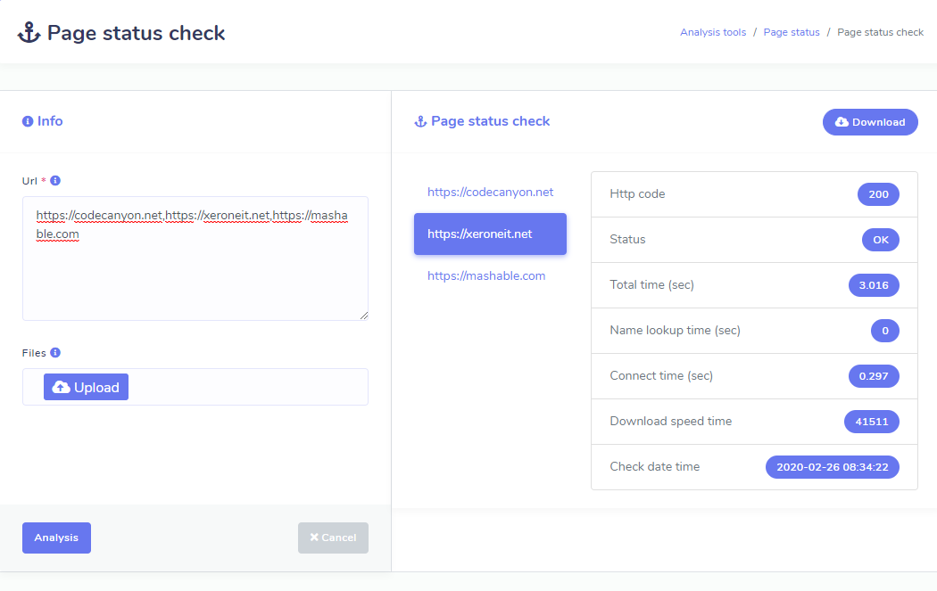The width and height of the screenshot is (937, 591).
Task: Click the cloud icon on Download button
Action: point(842,122)
